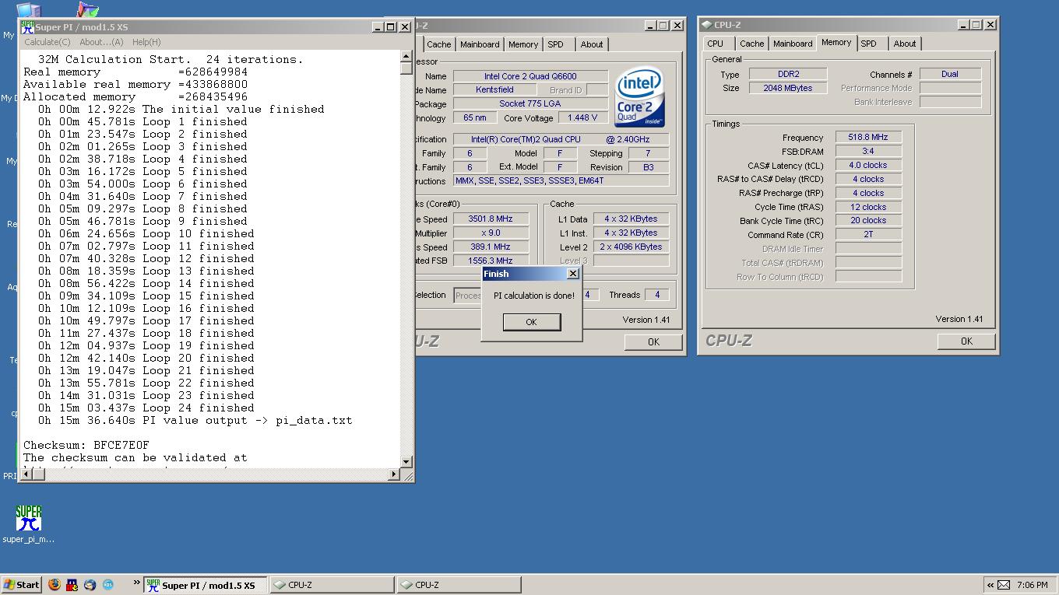Viewport: 1059px width, 595px height.
Task: Click the Command Rate 2T field
Action: [868, 234]
